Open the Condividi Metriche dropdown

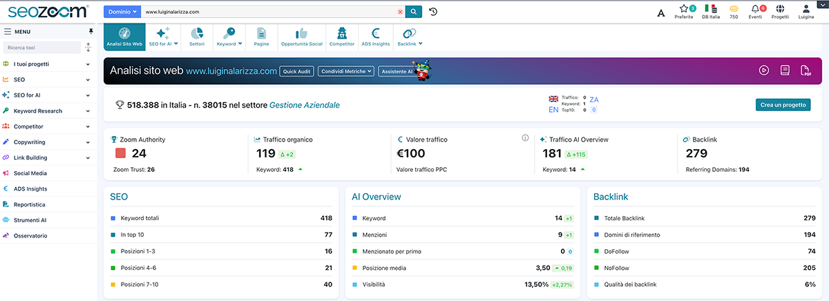click(346, 71)
